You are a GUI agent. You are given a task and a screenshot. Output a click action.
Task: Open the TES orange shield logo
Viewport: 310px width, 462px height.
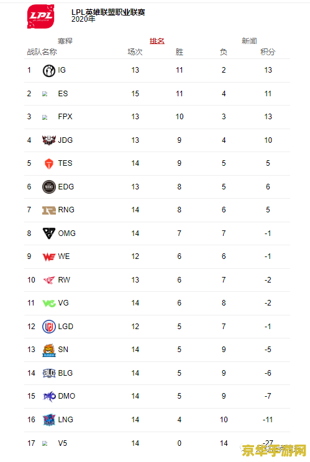pos(48,164)
